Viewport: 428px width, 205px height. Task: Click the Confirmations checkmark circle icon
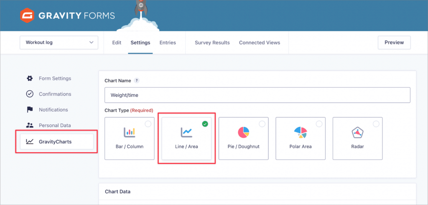(30, 94)
